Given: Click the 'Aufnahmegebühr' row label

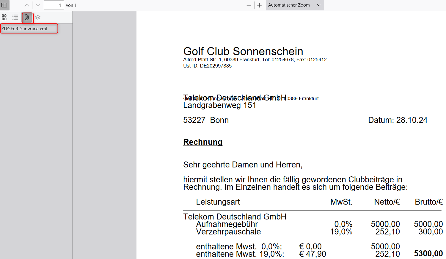Looking at the screenshot, I should pyautogui.click(x=227, y=224).
